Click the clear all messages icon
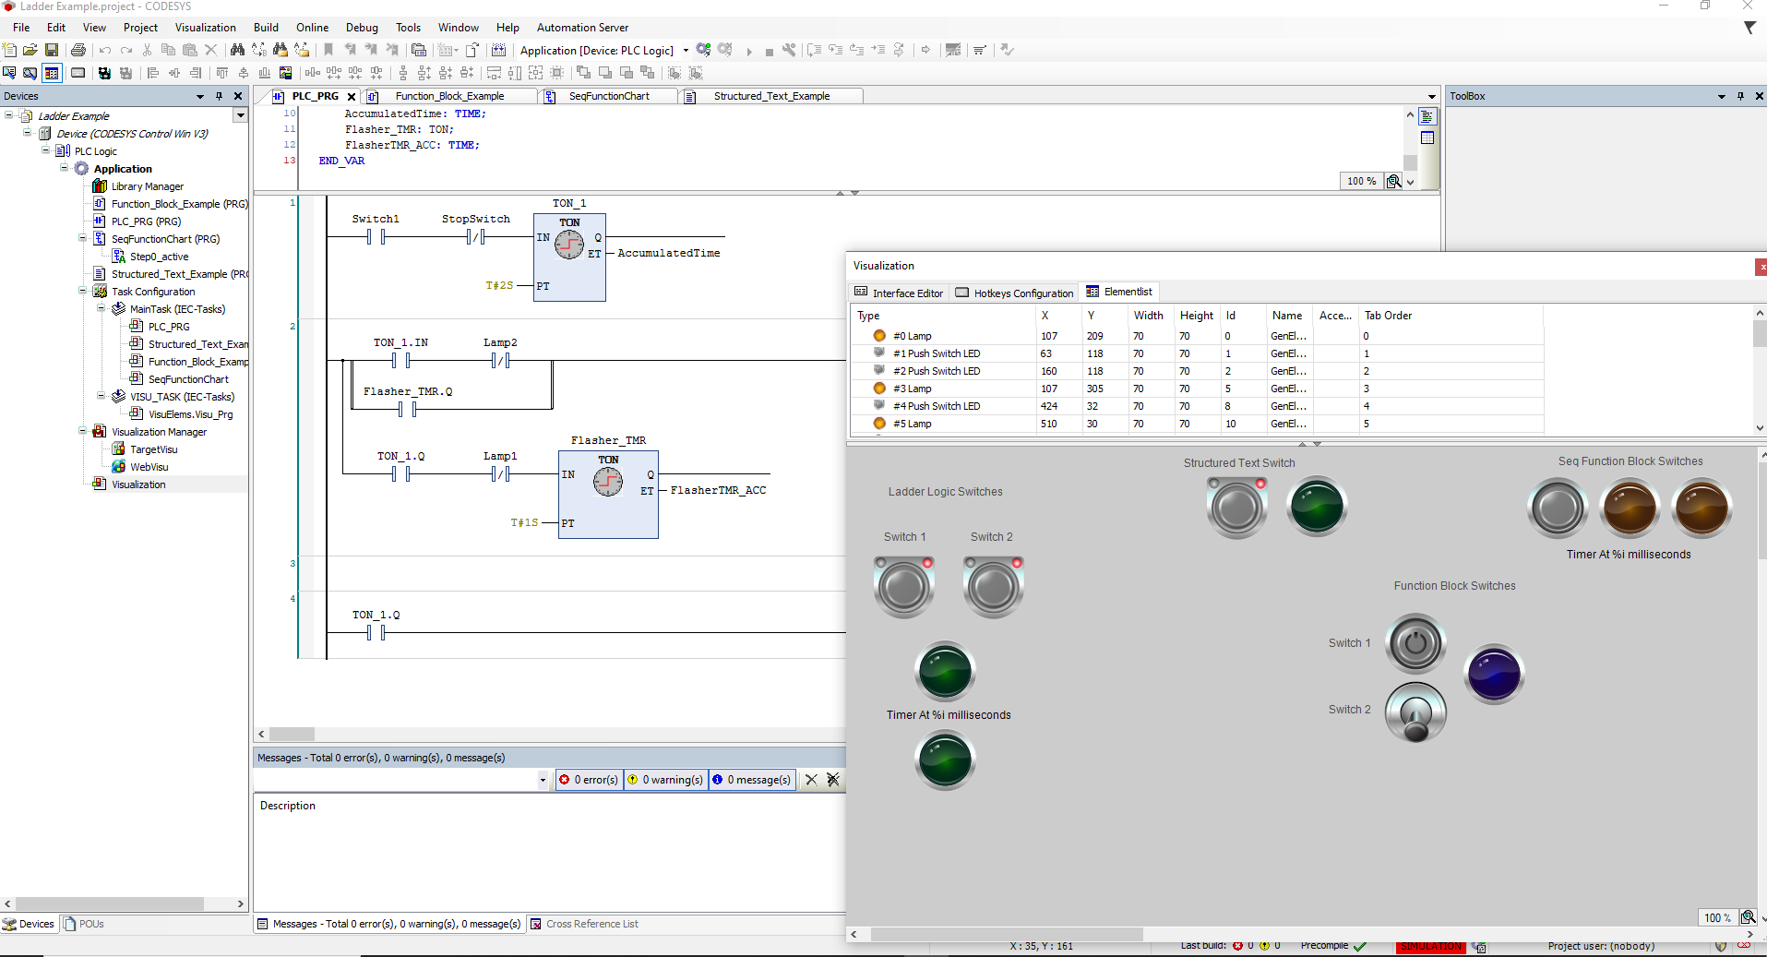The image size is (1767, 957). pos(833,780)
